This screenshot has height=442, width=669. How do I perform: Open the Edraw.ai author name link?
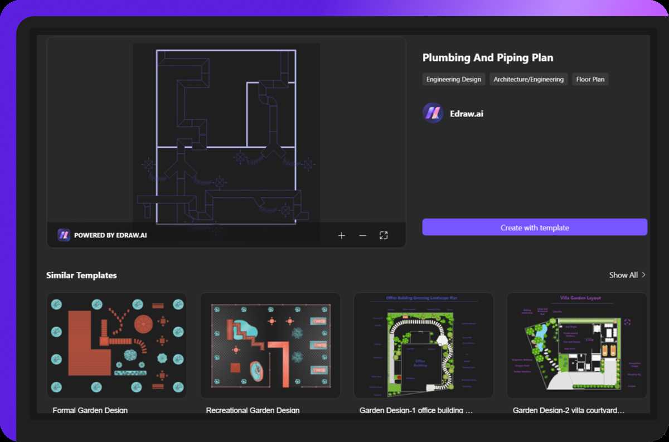click(467, 114)
